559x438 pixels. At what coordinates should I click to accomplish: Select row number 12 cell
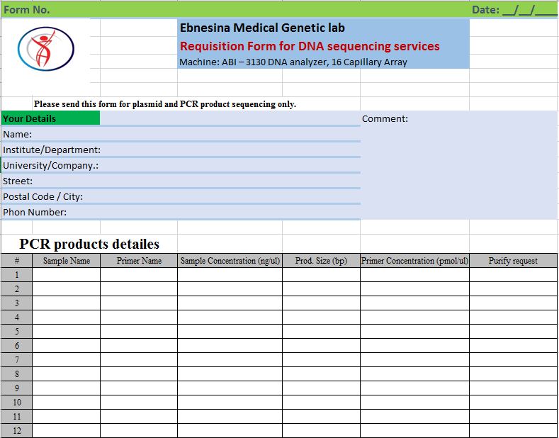(17, 431)
